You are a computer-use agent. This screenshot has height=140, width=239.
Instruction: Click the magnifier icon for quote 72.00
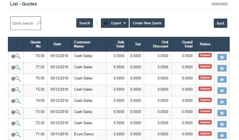[x=18, y=123]
